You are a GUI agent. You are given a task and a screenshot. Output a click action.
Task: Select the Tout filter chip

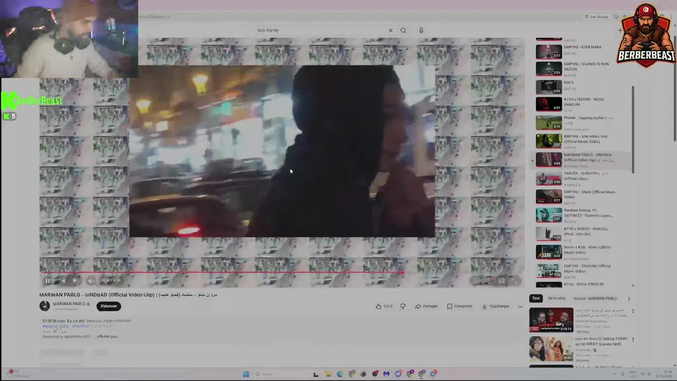coord(536,298)
